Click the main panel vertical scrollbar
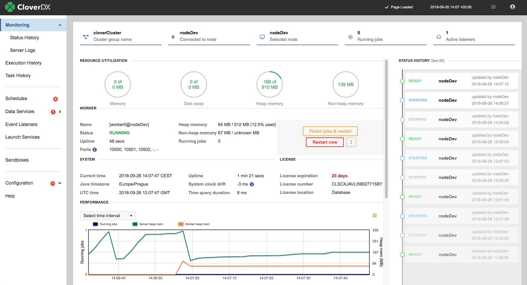527x285 pixels. [x=386, y=129]
